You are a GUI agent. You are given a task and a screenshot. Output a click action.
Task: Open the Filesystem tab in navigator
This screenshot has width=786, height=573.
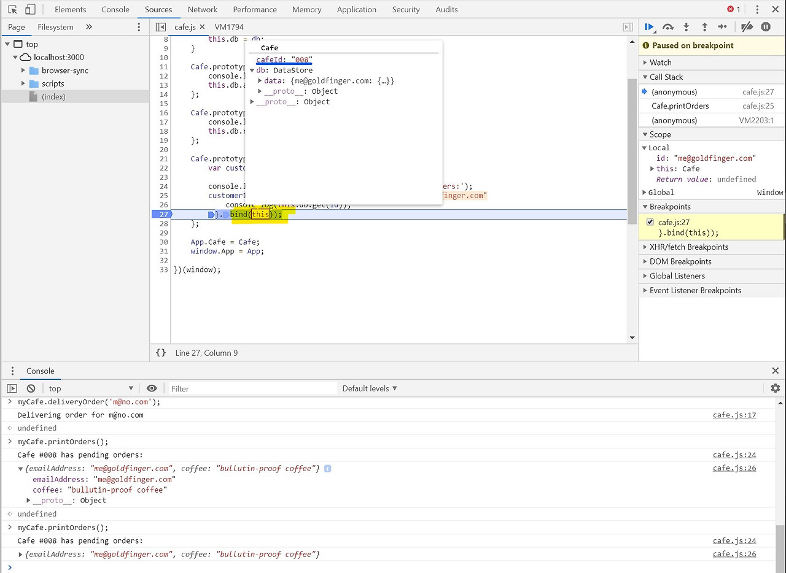(x=55, y=27)
